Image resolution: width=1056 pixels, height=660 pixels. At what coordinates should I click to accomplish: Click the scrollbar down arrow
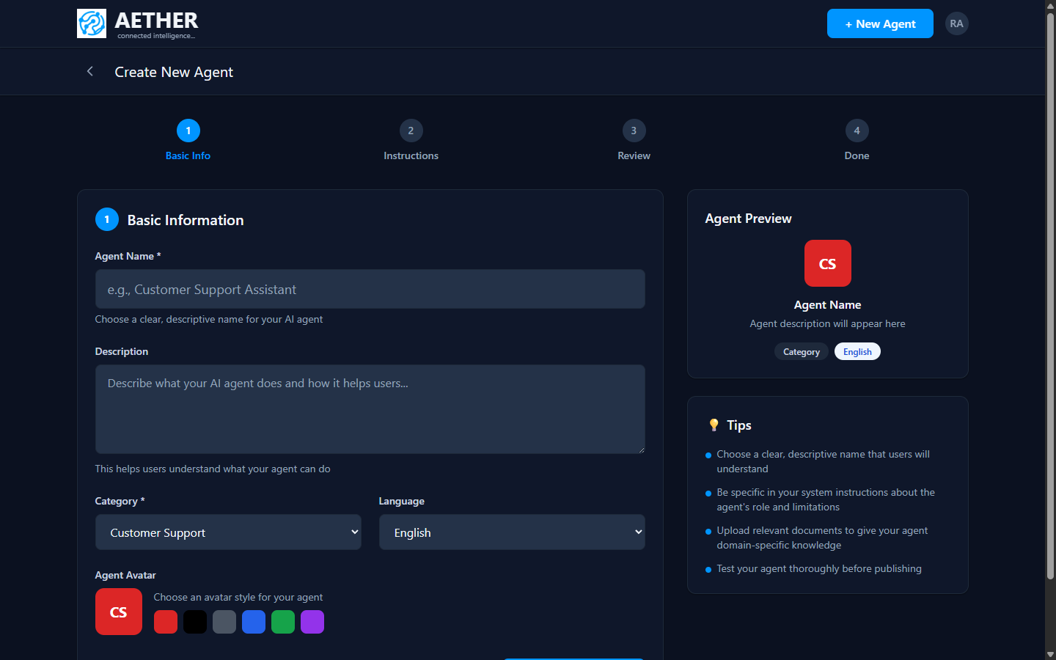coord(1050,654)
